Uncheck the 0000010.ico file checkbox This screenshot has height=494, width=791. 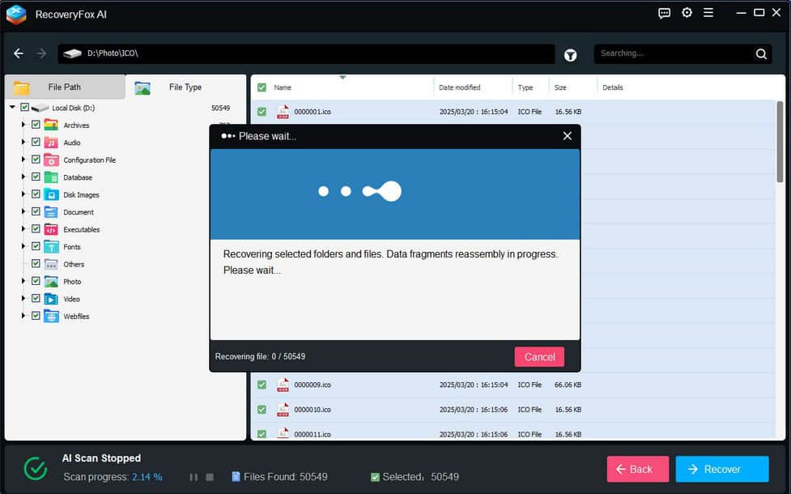[262, 410]
